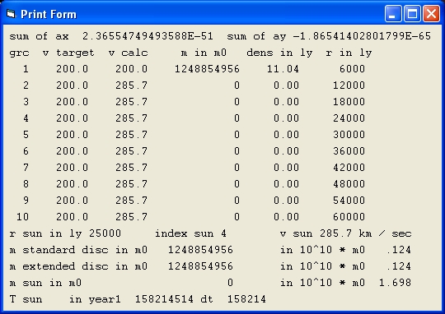Viewport: 445px width, 314px height.
Task: Click radius value 54000
Action: (x=349, y=201)
